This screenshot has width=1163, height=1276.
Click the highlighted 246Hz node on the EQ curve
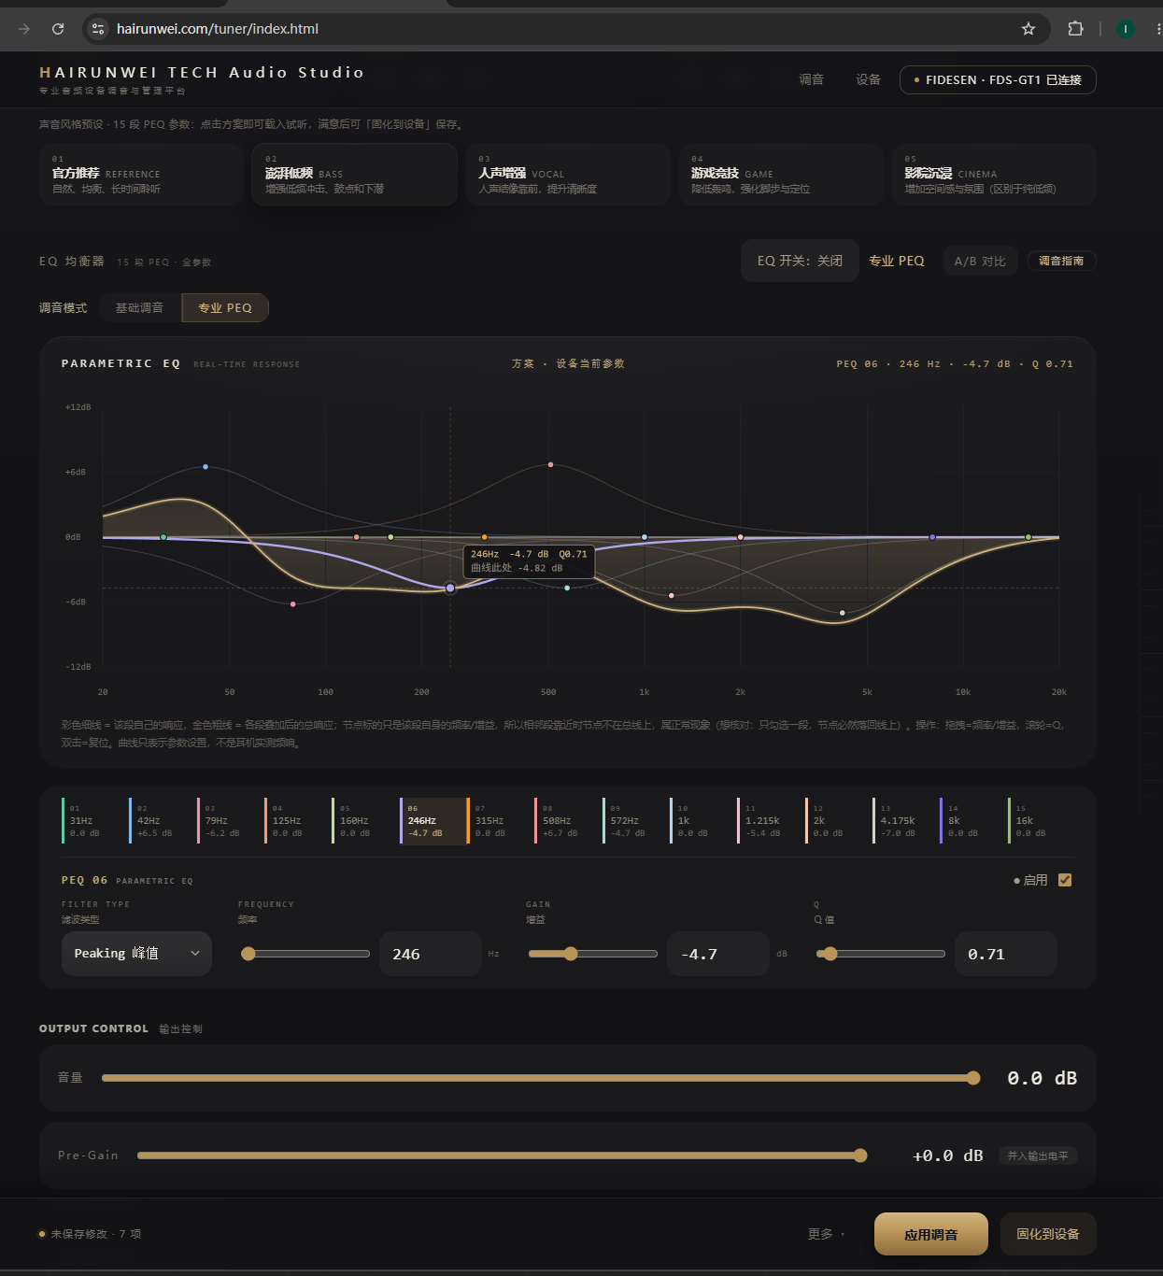(450, 588)
